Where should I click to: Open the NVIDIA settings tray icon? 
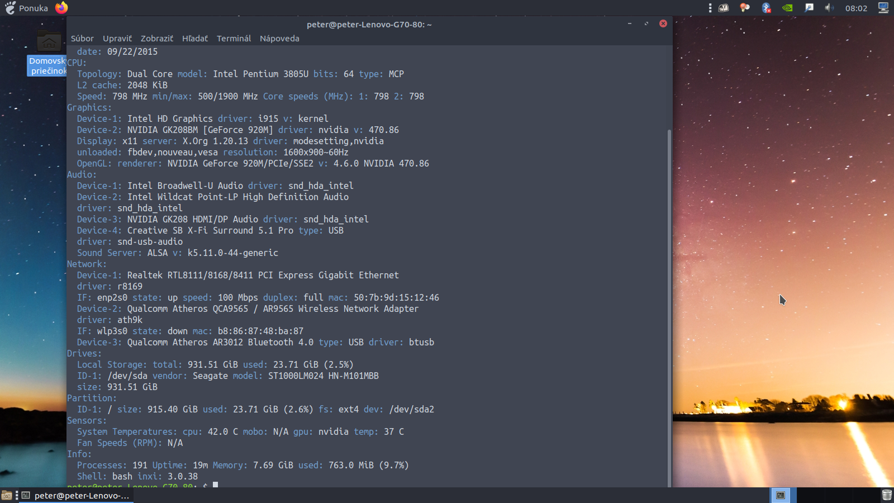point(787,8)
